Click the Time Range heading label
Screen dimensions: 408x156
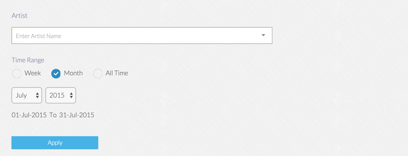point(28,60)
